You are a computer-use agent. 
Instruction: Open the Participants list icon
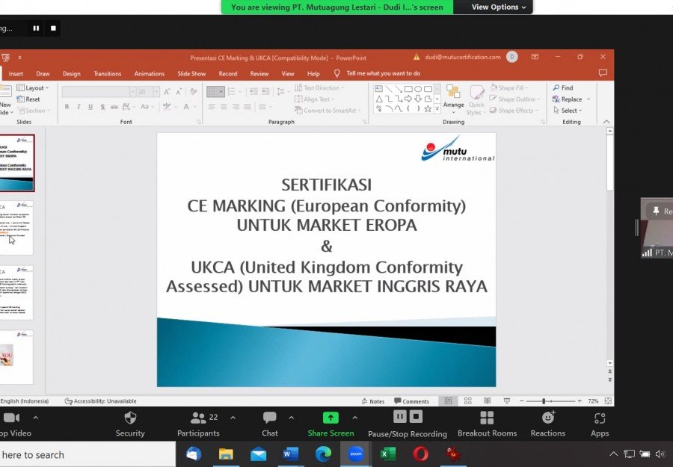[198, 417]
